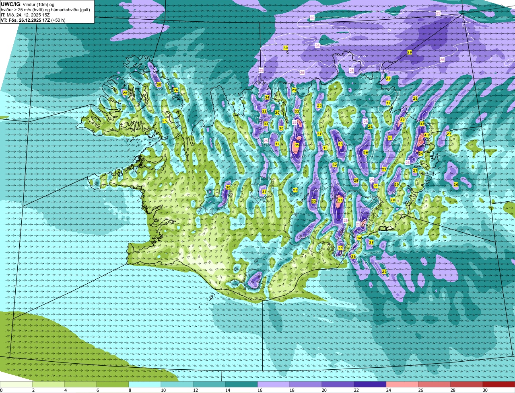Select the 26–28 m/s salmon legend segment
The width and height of the screenshot is (515, 393).
(x=435, y=384)
